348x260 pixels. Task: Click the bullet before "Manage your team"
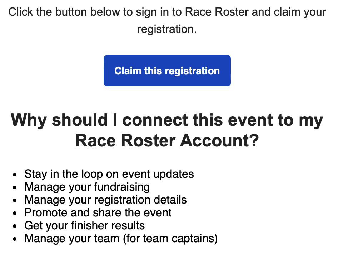click(x=15, y=239)
